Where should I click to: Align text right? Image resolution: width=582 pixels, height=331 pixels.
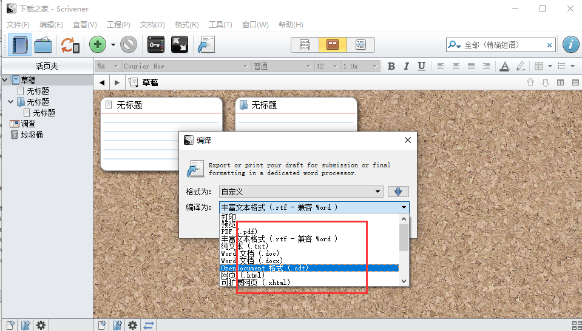coord(486,66)
